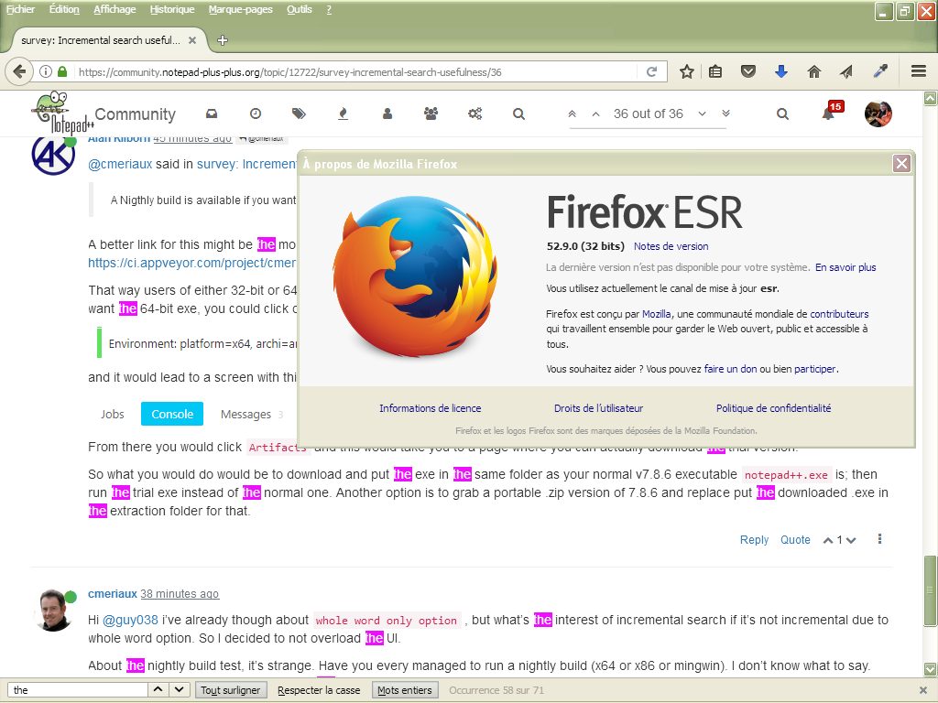Upvote the post with the up chevron
938x703 pixels.
828,540
